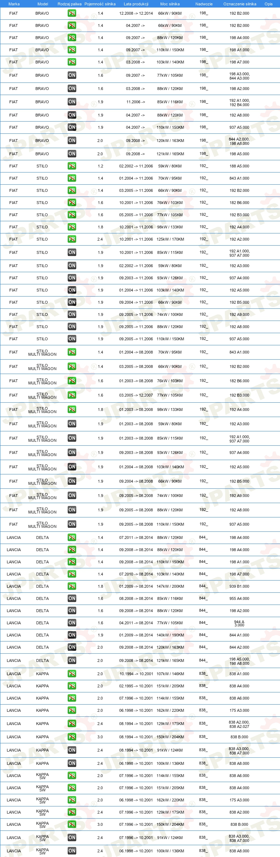Click petrol icon in Bravo 198 A1.000 row

click(x=72, y=50)
